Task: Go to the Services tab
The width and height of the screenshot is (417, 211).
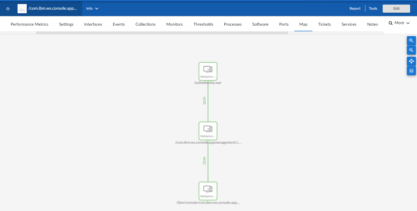Action: click(x=349, y=24)
